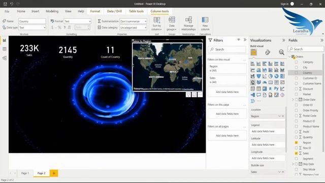
Task: Check the Category field checkbox
Action: (x=296, y=62)
